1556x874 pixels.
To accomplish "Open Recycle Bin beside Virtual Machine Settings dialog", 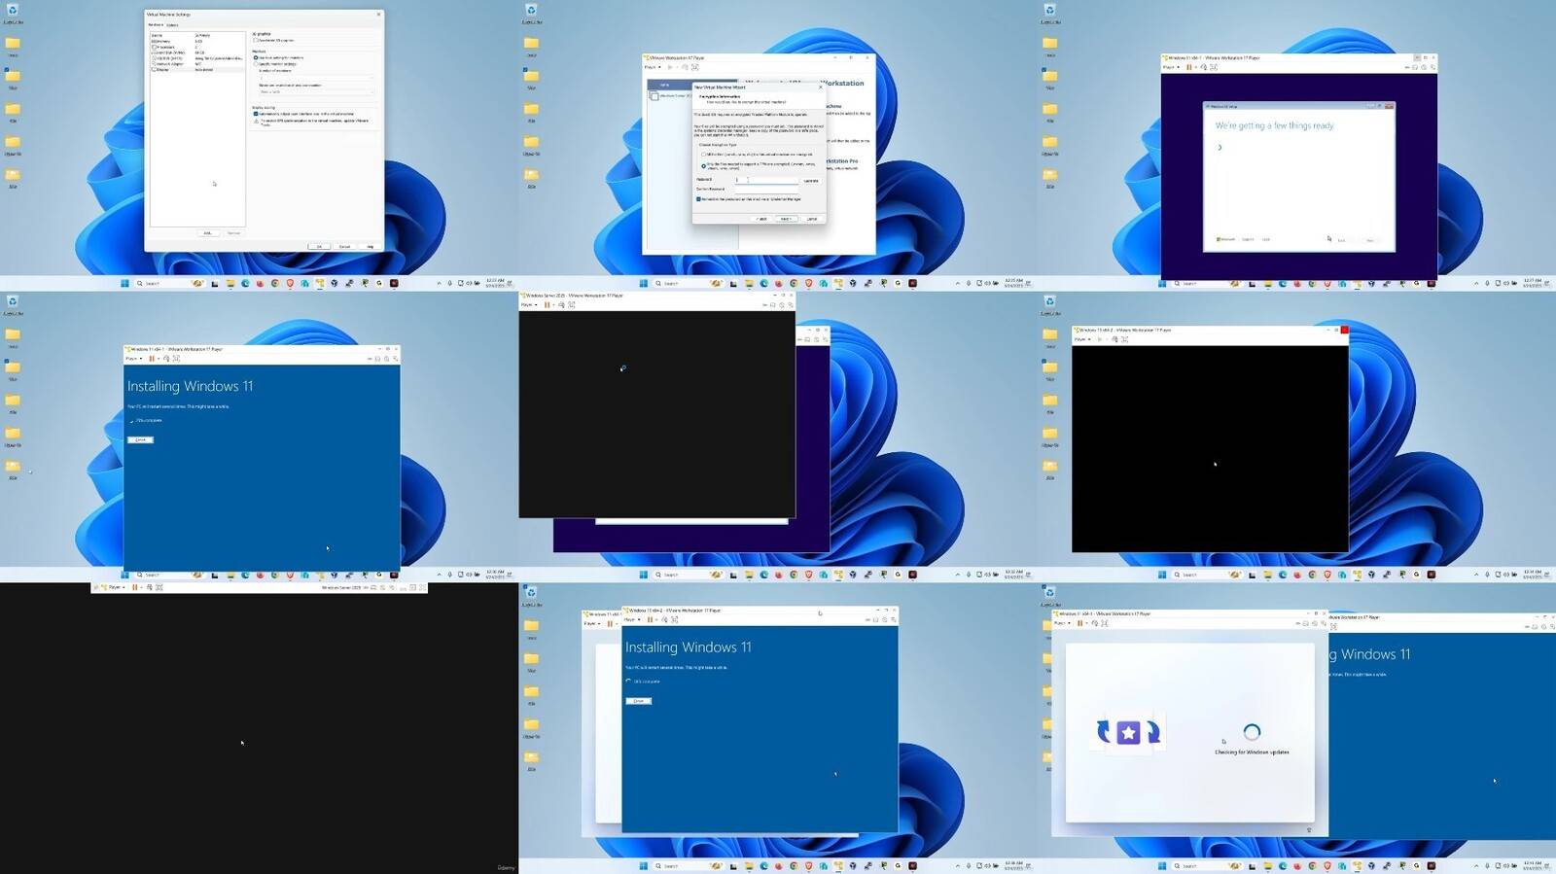I will click(12, 14).
